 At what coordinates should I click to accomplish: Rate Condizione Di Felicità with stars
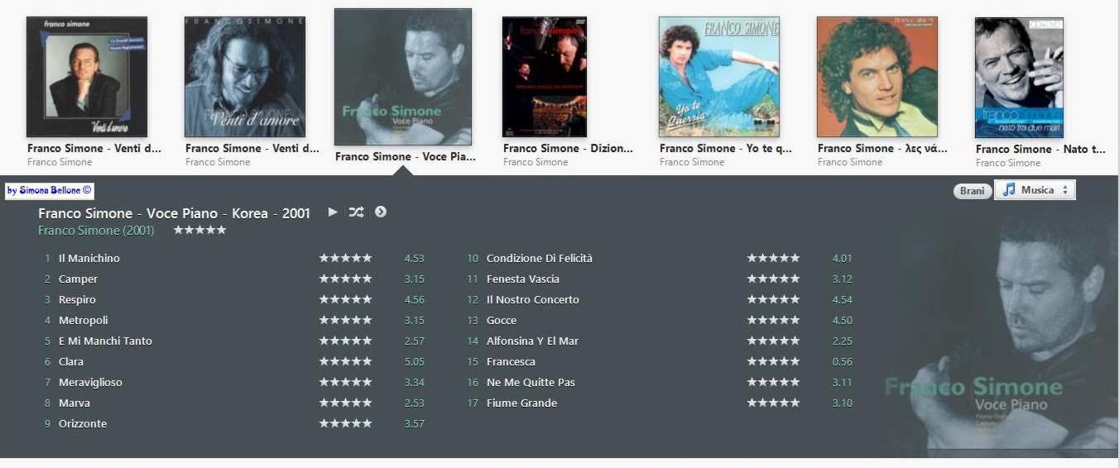click(774, 258)
